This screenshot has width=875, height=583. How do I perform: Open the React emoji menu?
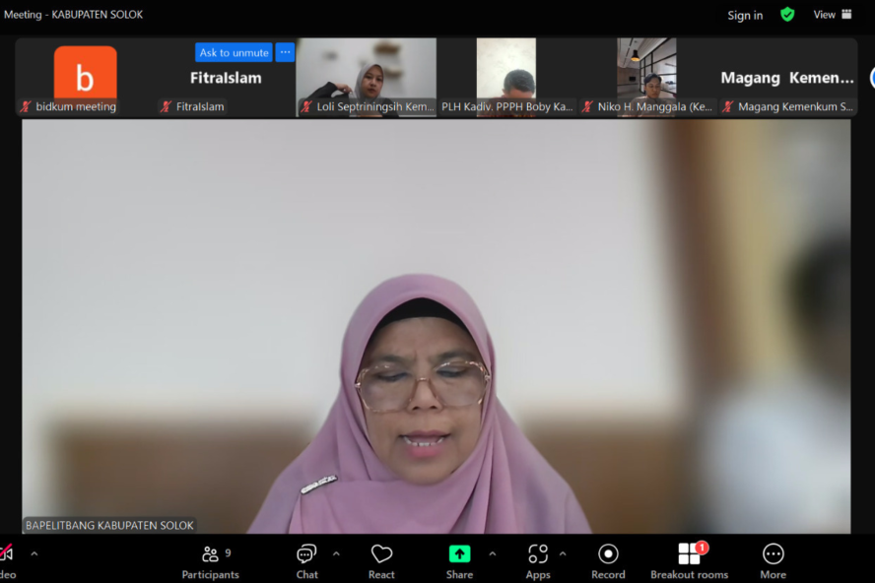pyautogui.click(x=381, y=559)
